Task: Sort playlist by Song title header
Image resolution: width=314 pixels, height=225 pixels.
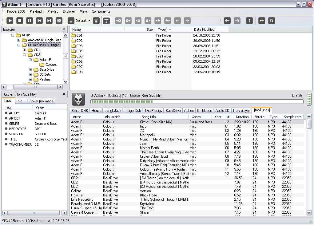Action: [164, 117]
